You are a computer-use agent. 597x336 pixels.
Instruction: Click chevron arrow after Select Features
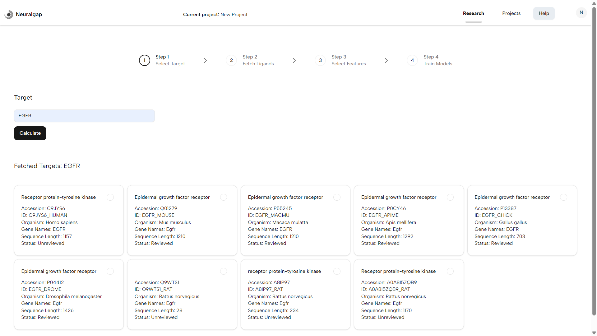pyautogui.click(x=386, y=60)
